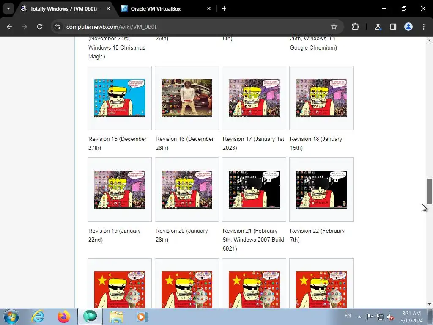Open Revision 17 thumbnail image
This screenshot has width=433, height=325.
(254, 98)
